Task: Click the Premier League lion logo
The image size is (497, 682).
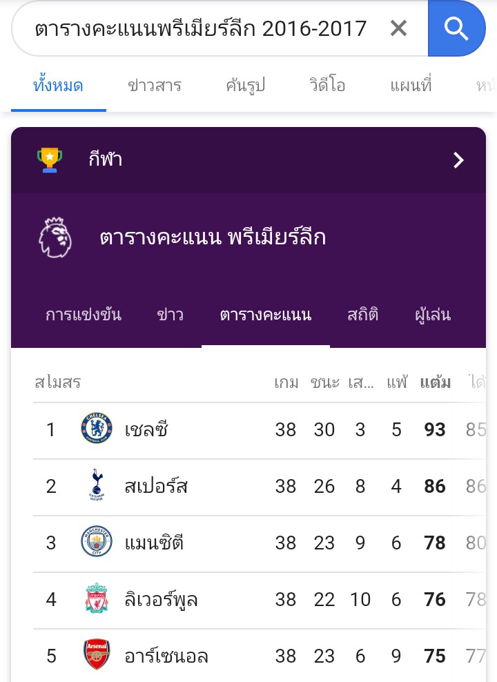Action: coord(55,237)
